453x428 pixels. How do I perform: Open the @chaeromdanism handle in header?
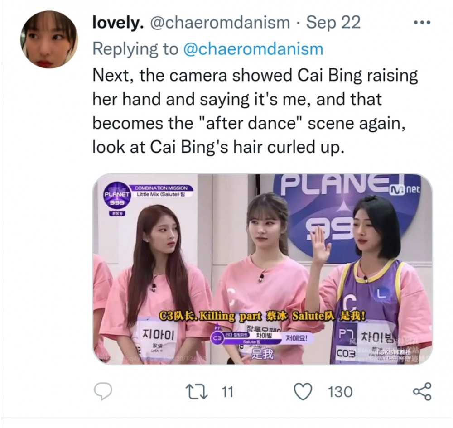pyautogui.click(x=220, y=23)
